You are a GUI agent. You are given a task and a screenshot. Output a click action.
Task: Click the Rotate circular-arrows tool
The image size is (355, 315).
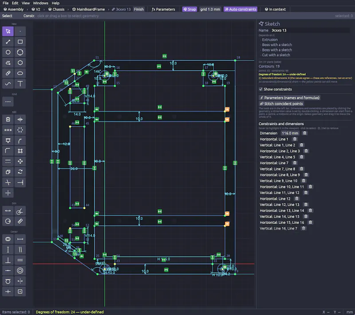click(x=20, y=172)
